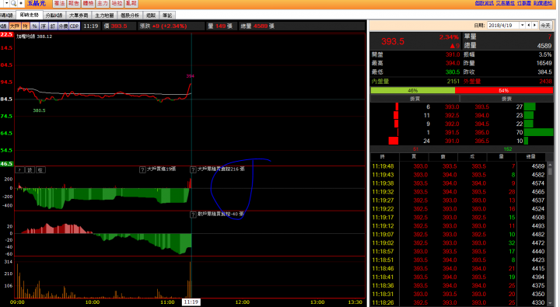The height and width of the screenshot is (307, 560).
Task: Open the 哈拉 button
Action: (117, 3)
